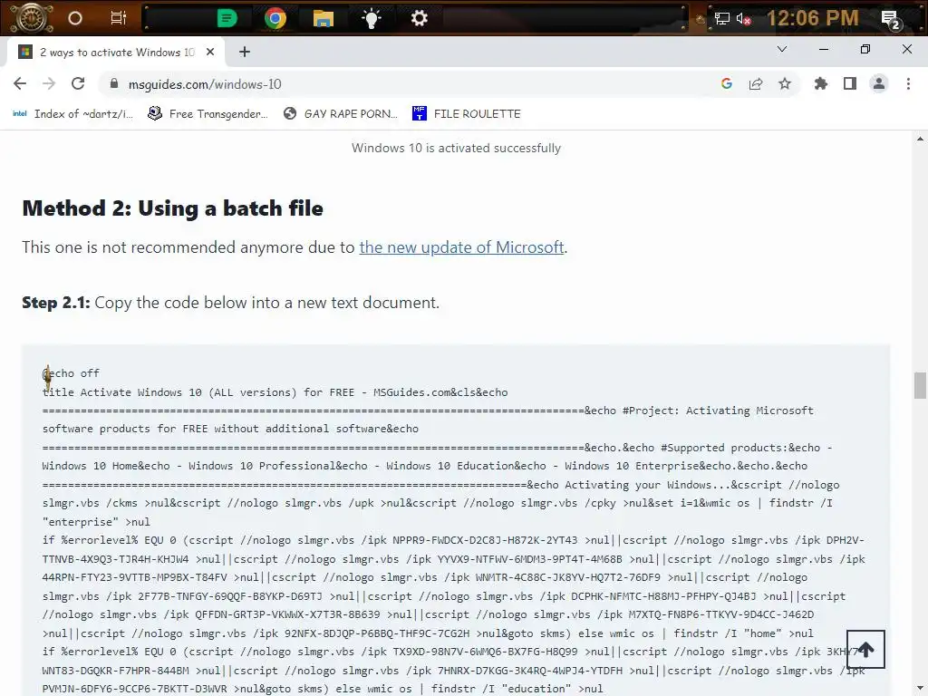928x696 pixels.
Task: Open the 'Free Transgender...' bookmark
Action: tap(208, 113)
